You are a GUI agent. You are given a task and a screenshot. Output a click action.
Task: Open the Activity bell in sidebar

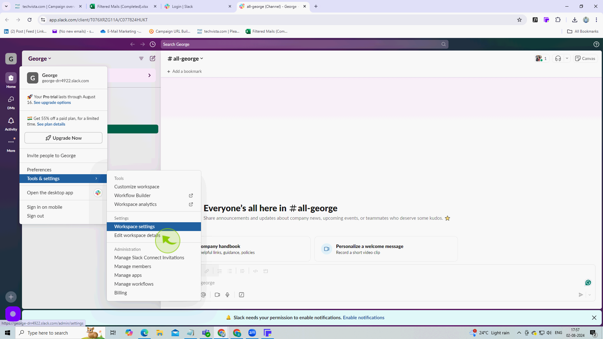pyautogui.click(x=11, y=124)
